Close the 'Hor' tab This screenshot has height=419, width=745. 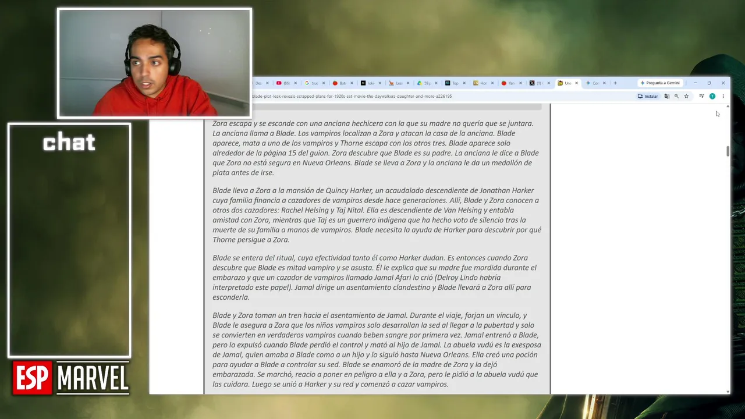coord(492,83)
